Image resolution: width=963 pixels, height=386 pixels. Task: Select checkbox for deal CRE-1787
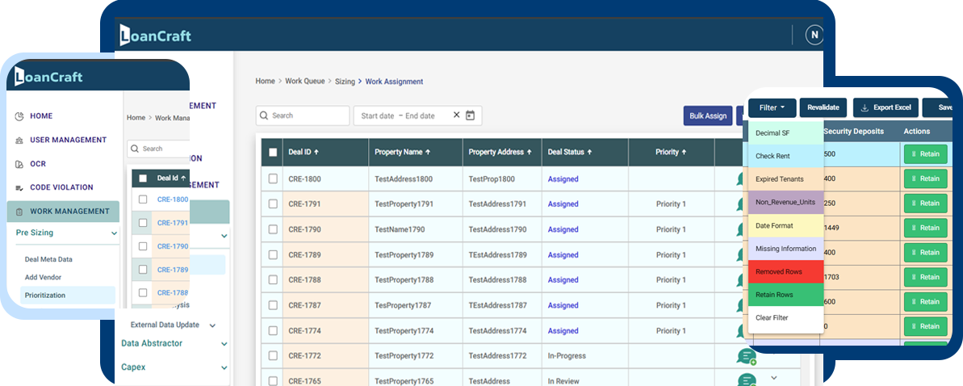[x=274, y=305]
